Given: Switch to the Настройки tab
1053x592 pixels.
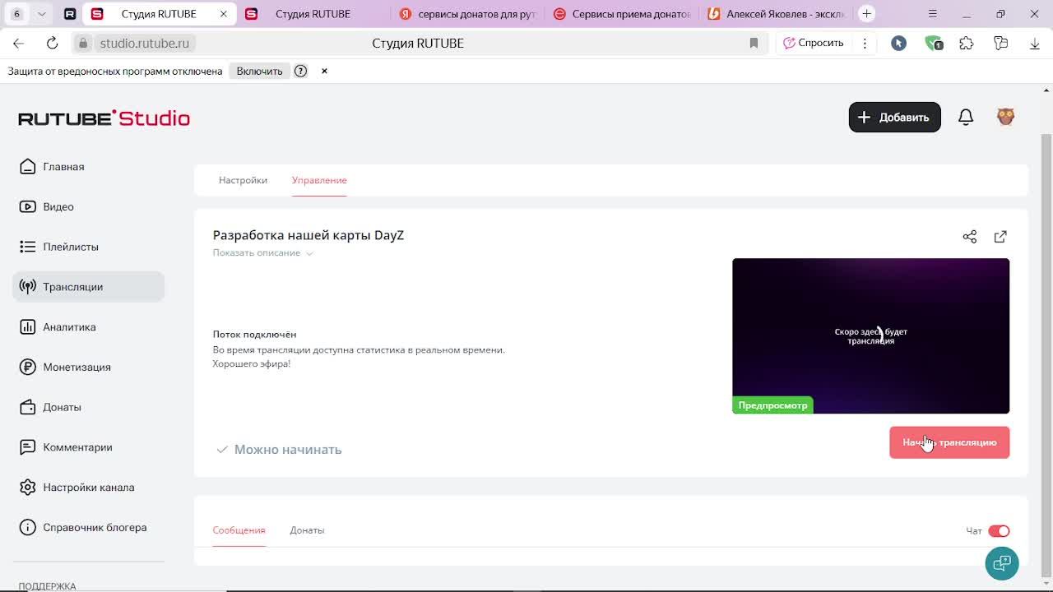Looking at the screenshot, I should (243, 180).
